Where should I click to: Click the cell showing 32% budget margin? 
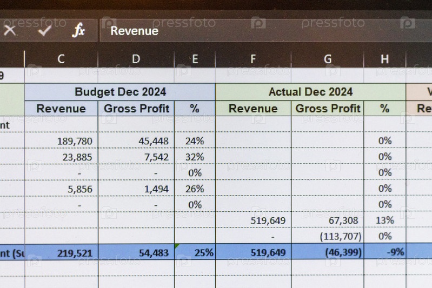click(x=195, y=157)
